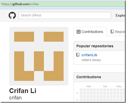Click the 'May' month label in calendar
The image size is (126, 103).
119,86
